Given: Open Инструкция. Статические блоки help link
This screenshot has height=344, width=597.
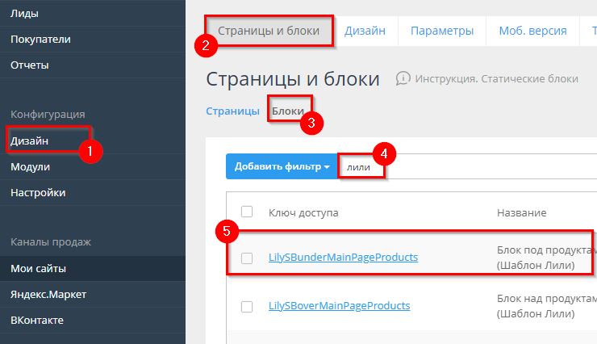Looking at the screenshot, I should 496,79.
